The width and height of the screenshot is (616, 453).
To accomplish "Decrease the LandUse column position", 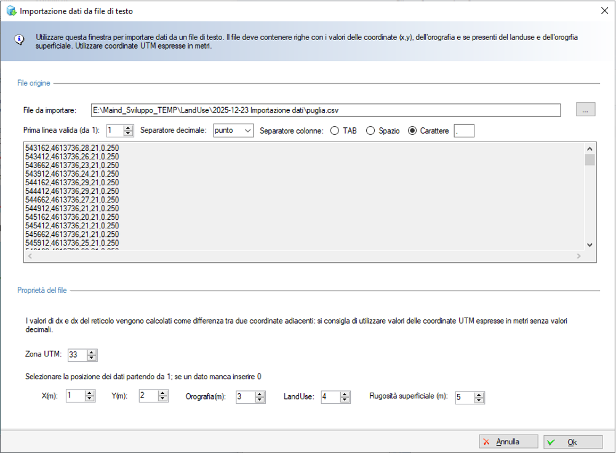I will 345,400.
